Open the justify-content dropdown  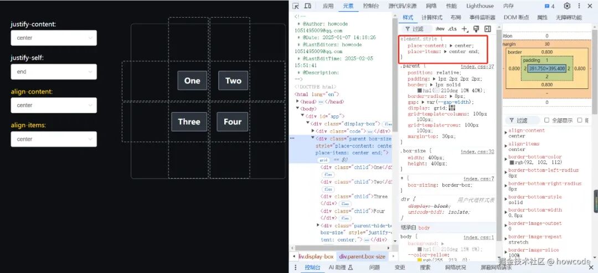point(54,38)
